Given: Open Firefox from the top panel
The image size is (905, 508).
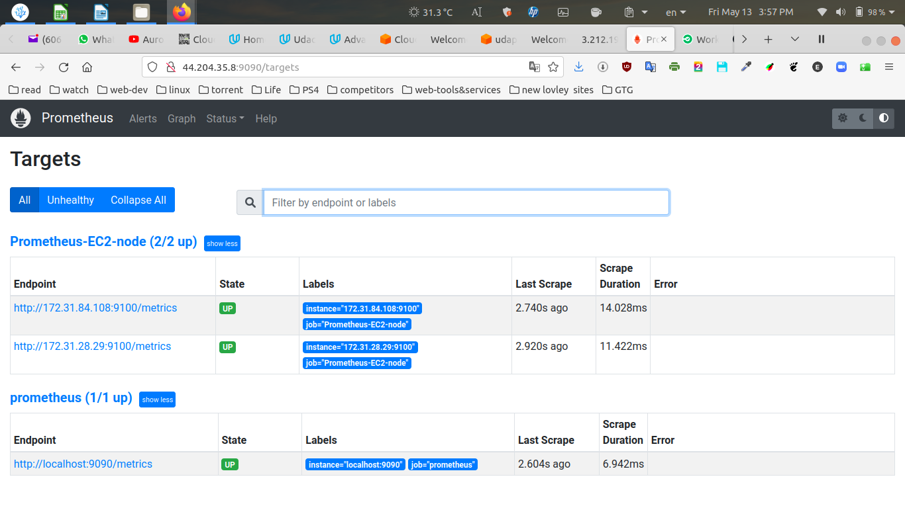Looking at the screenshot, I should click(x=181, y=12).
